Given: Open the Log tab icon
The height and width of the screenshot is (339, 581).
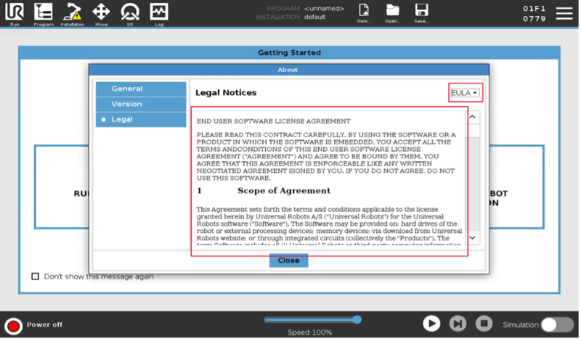Looking at the screenshot, I should pyautogui.click(x=158, y=12).
